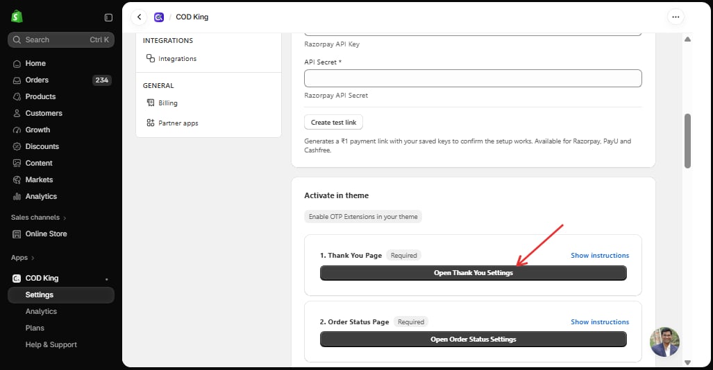Click the Home icon in sidebar
Viewport: 713px width, 370px height.
(17, 64)
